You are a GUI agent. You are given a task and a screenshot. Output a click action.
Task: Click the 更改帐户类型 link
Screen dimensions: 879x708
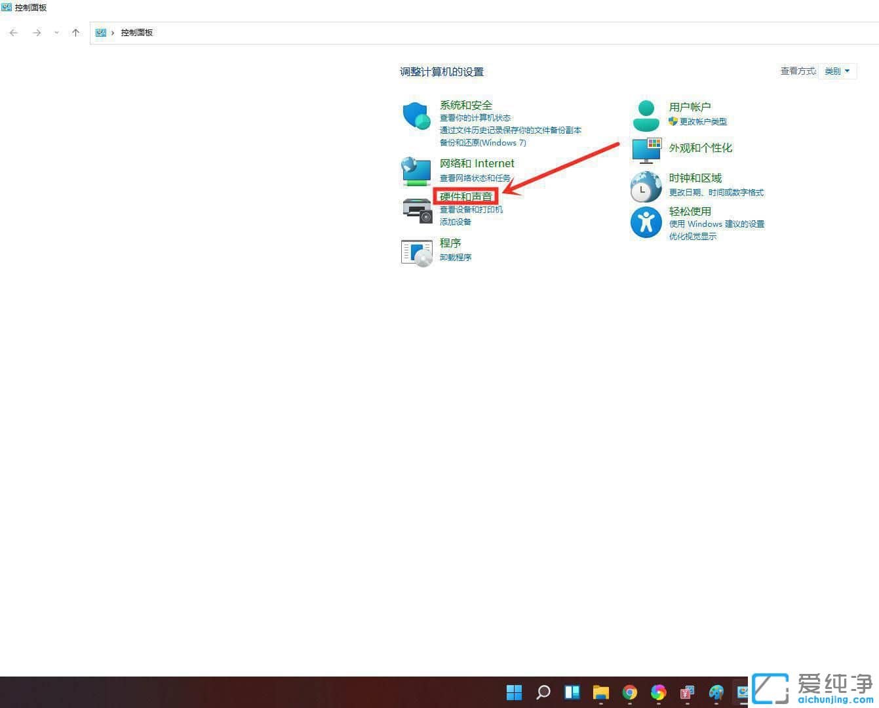[x=702, y=121]
